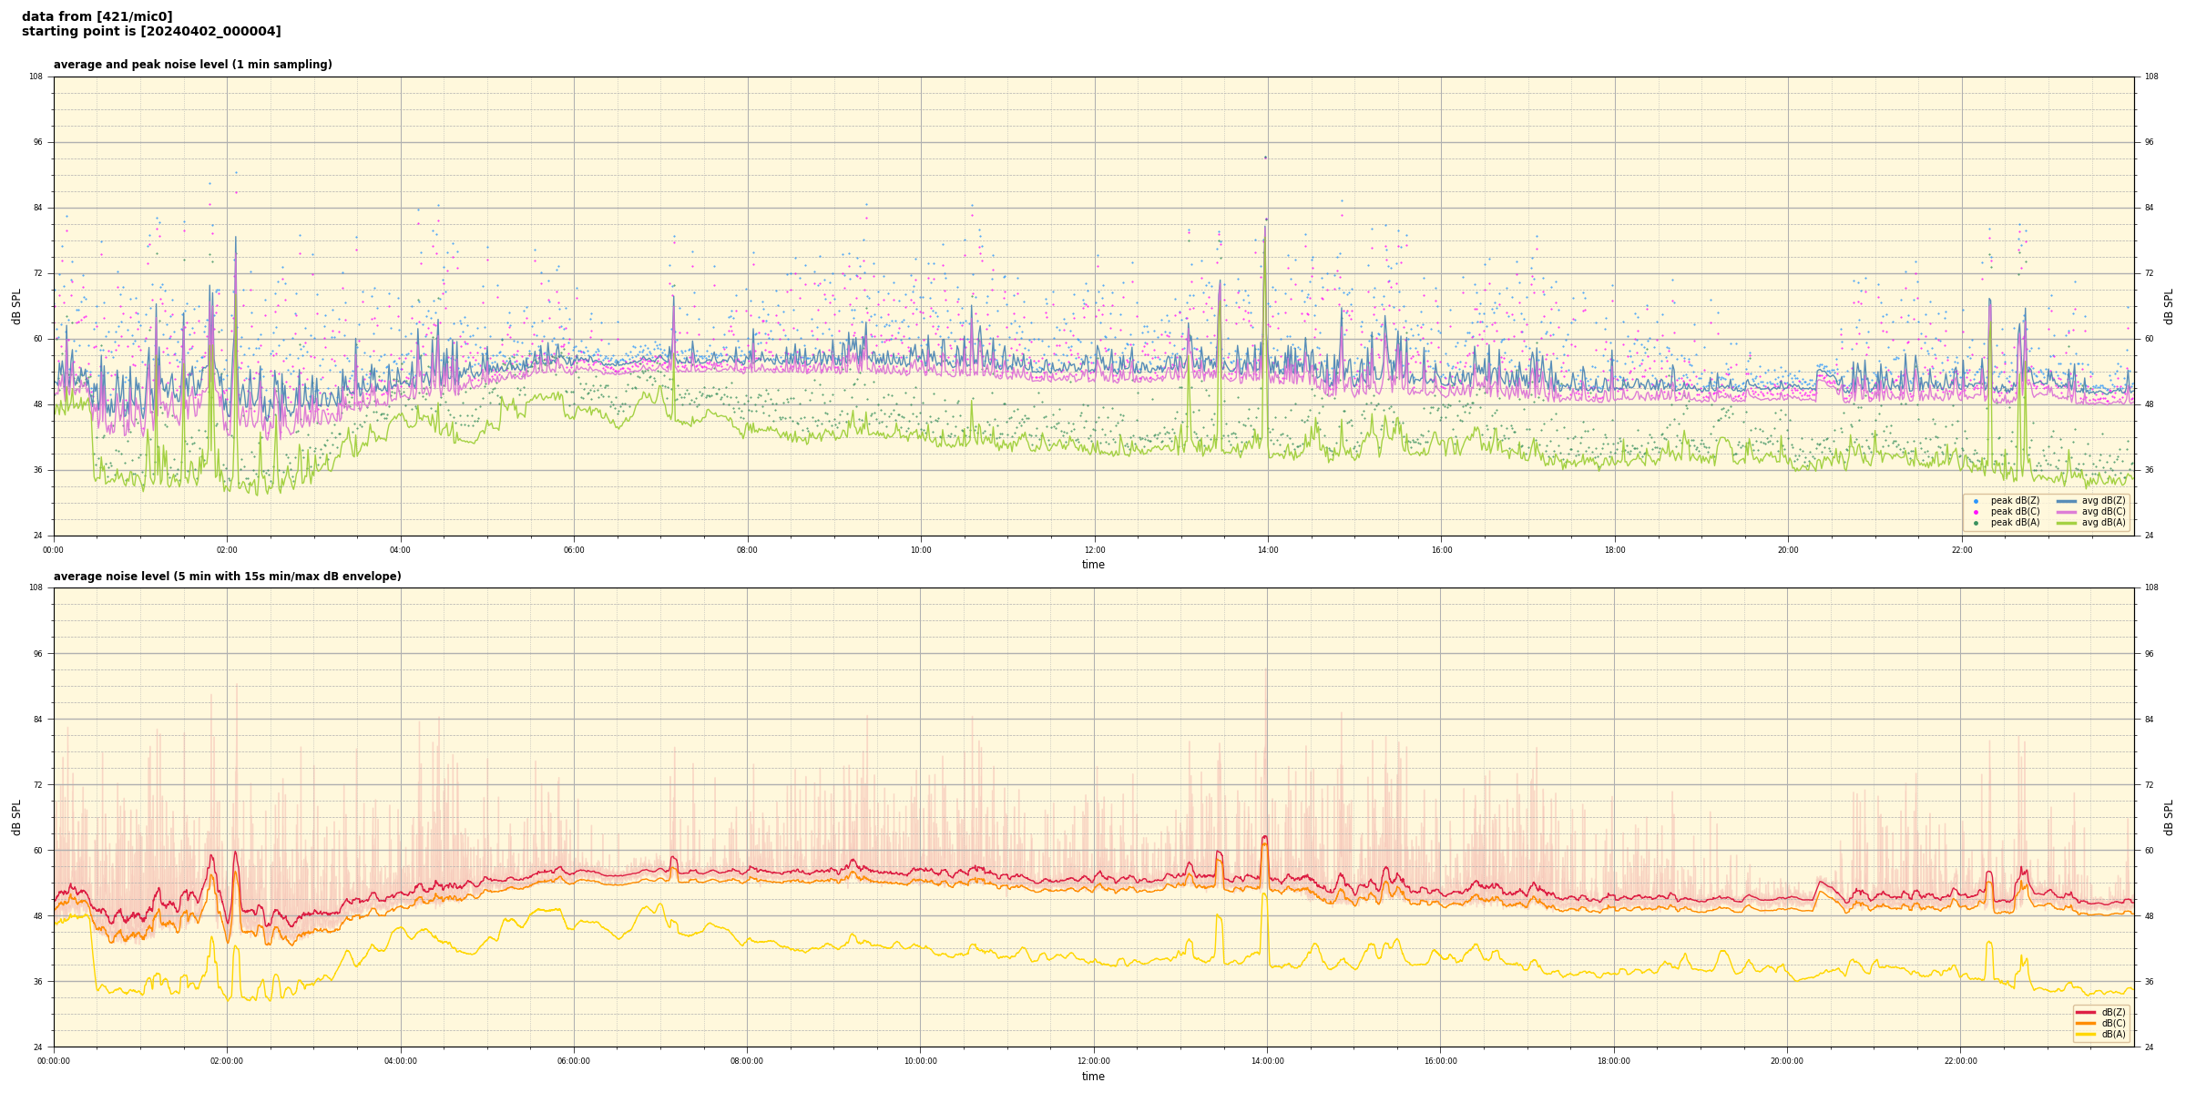Click the 12:00:00 tick label on bottom chart
This screenshot has height=1093, width=2186.
(1094, 1061)
